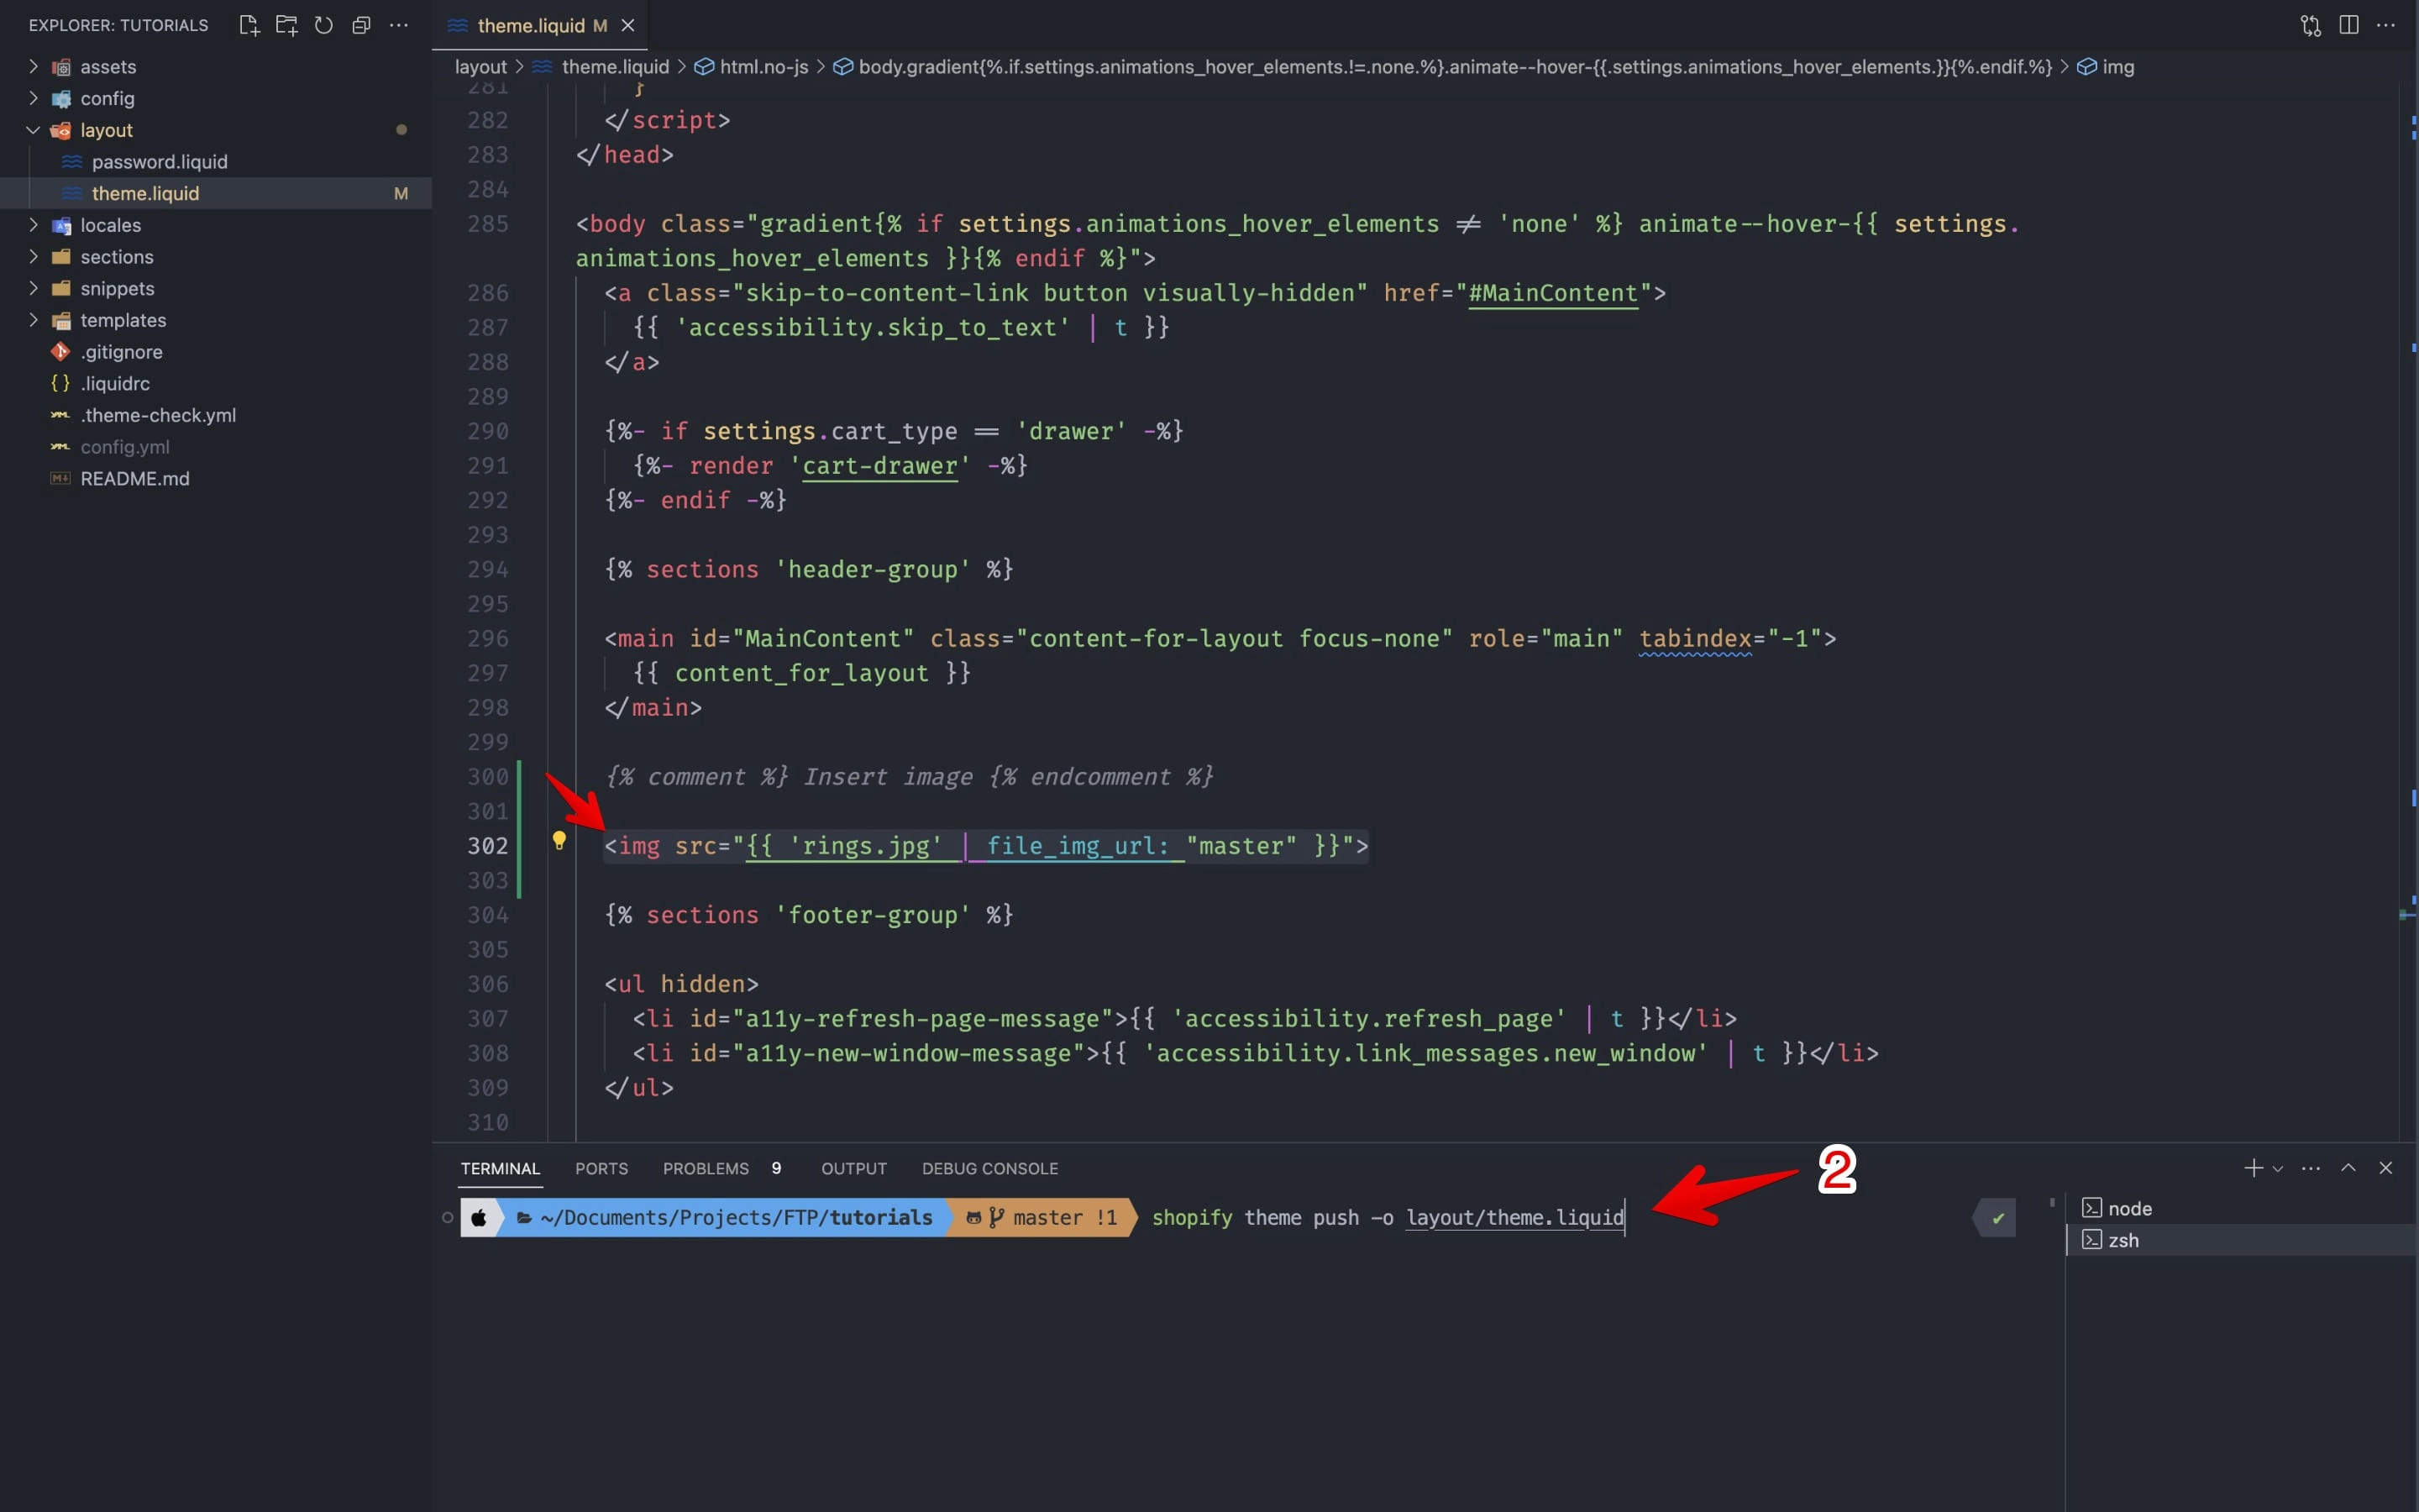Switch to the DEBUG CONSOLE tab

(x=989, y=1168)
